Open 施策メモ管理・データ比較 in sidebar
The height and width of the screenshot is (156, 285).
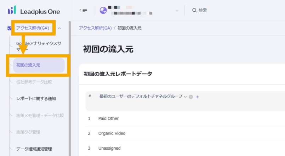pyautogui.click(x=40, y=115)
